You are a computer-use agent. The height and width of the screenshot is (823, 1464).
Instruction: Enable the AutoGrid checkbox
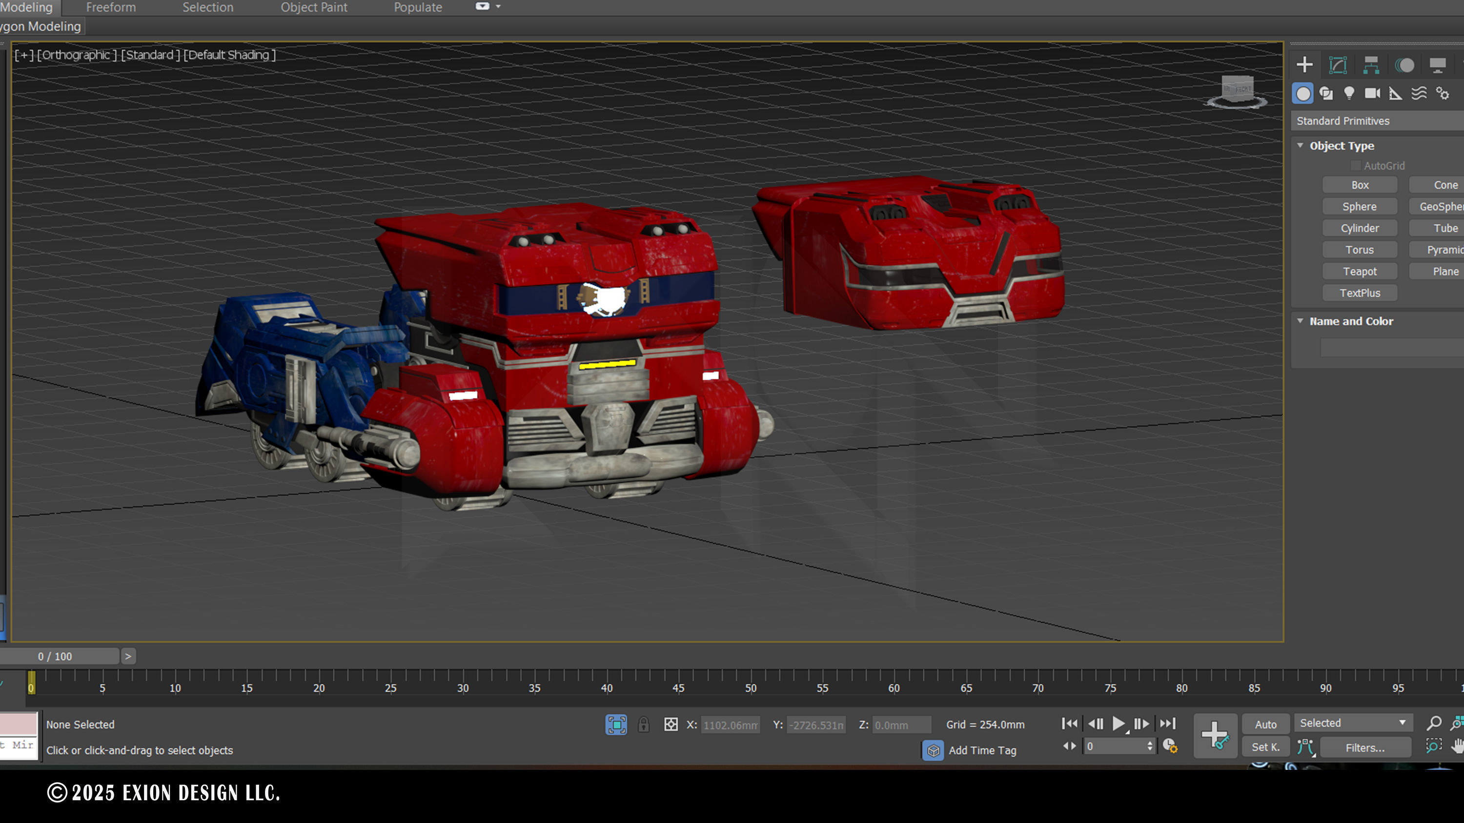coord(1356,166)
